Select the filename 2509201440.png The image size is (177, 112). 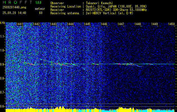click(14, 7)
